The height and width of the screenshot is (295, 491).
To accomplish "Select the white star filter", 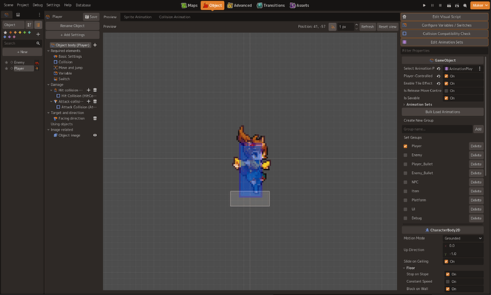I will [5, 32].
